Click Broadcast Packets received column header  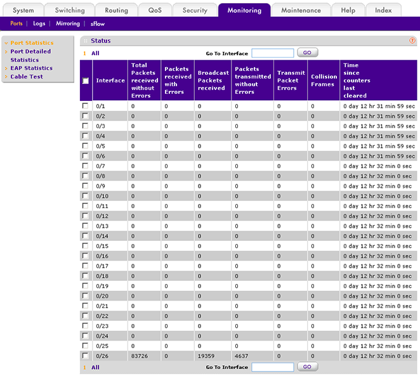pyautogui.click(x=213, y=81)
